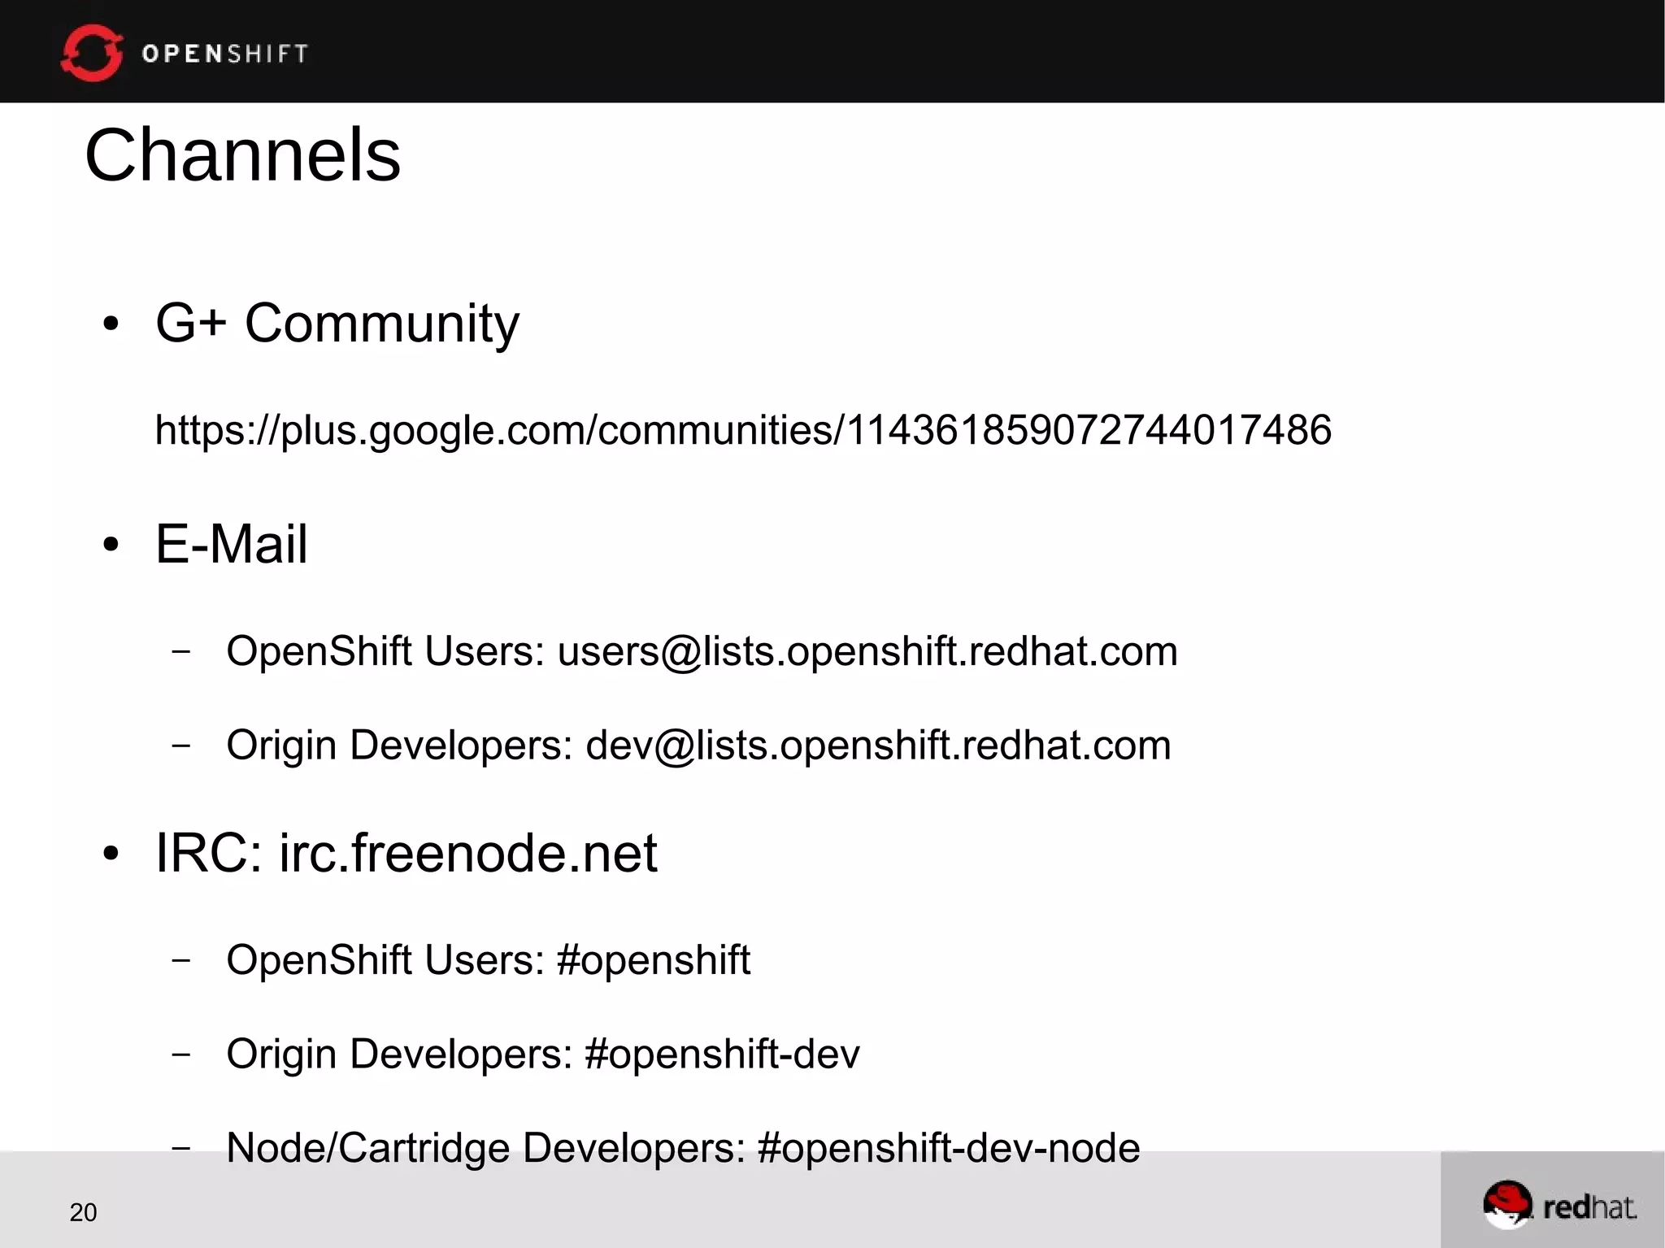The image size is (1665, 1248).
Task: Click dev@lists.openshift.redhat.com address line
Action: 698,746
